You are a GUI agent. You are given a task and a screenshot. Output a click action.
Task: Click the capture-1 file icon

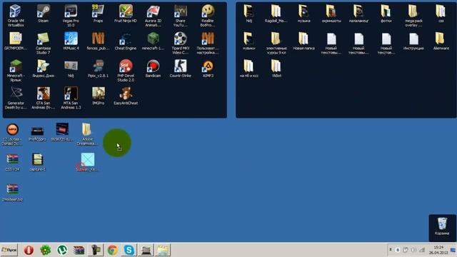pyautogui.click(x=37, y=159)
